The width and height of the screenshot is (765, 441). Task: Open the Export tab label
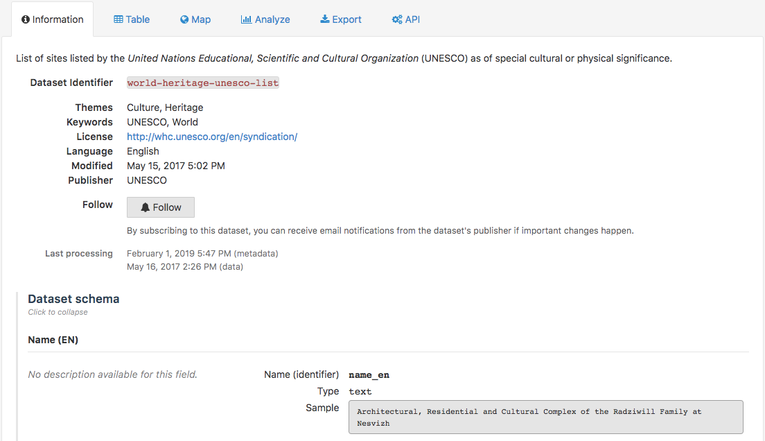[346, 19]
